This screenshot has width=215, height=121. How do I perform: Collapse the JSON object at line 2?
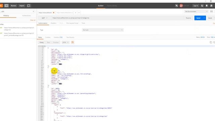click(x=43, y=48)
